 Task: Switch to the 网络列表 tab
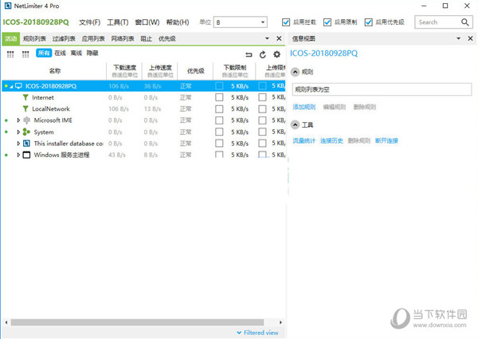click(123, 39)
